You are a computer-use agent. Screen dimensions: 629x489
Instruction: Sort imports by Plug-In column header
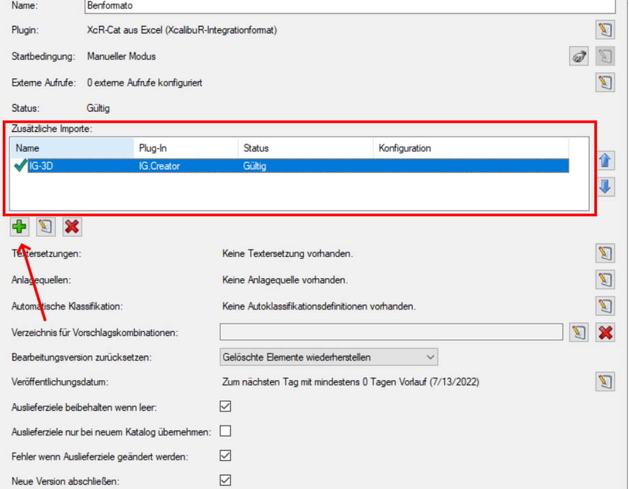186,148
